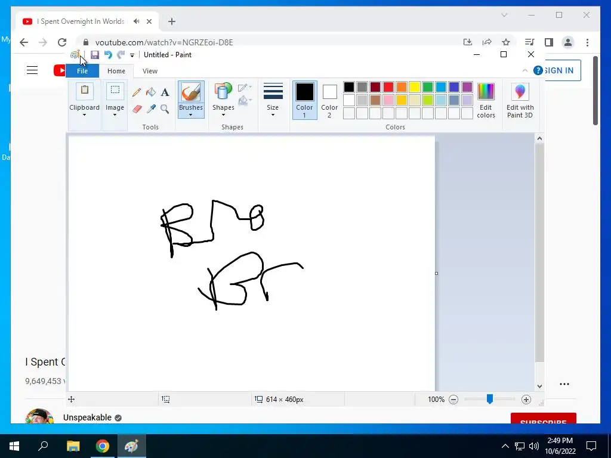The image size is (611, 458).
Task: Select the Fill with color bucket tool
Action: 151,92
